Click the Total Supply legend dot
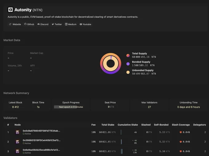The width and height of the screenshot is (209, 156). click(x=128, y=56)
